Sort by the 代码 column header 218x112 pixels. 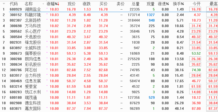[x=13, y=4]
